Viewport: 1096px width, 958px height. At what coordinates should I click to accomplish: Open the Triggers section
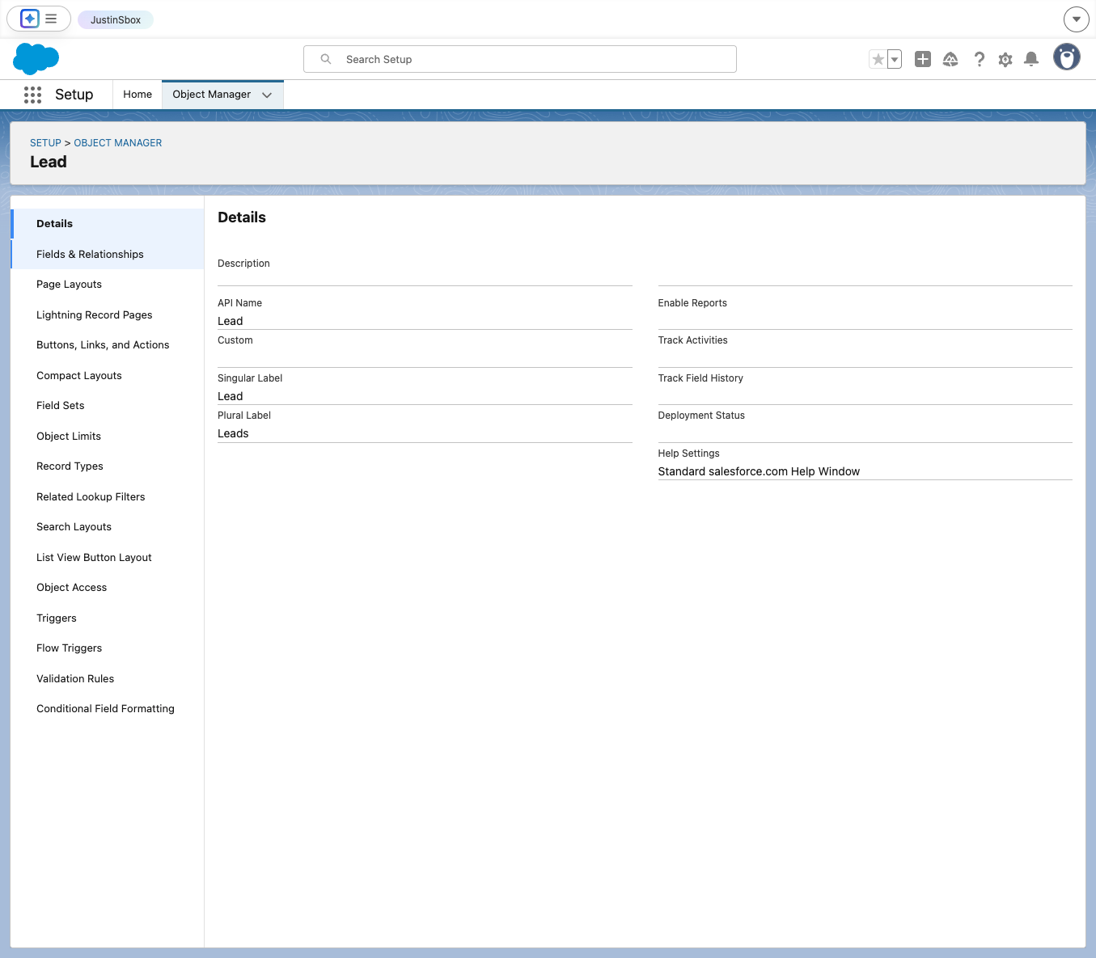point(108,618)
